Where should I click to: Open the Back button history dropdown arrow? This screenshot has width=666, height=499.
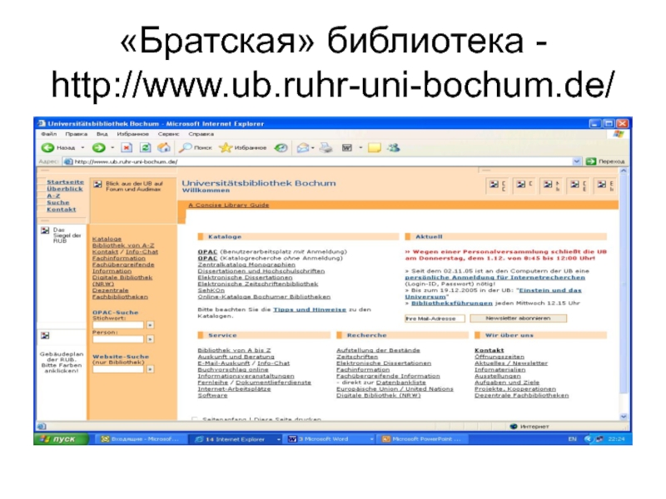pyautogui.click(x=83, y=147)
